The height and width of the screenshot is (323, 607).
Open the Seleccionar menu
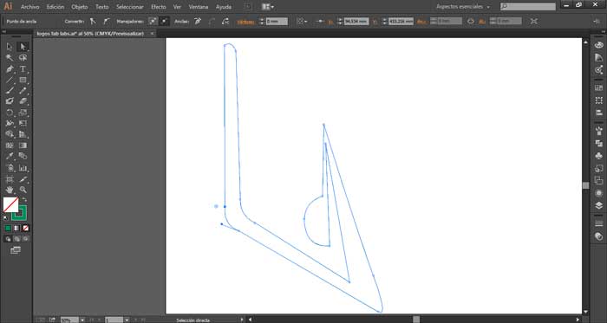tap(130, 7)
